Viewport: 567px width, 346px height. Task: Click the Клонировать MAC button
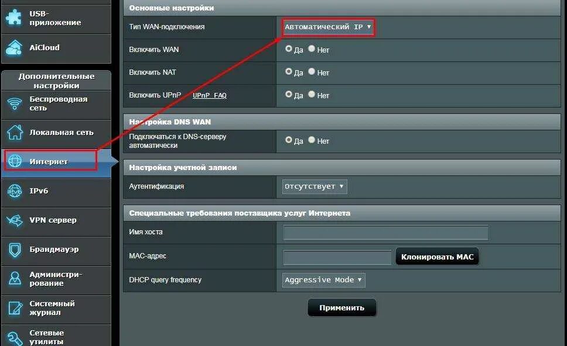[437, 257]
